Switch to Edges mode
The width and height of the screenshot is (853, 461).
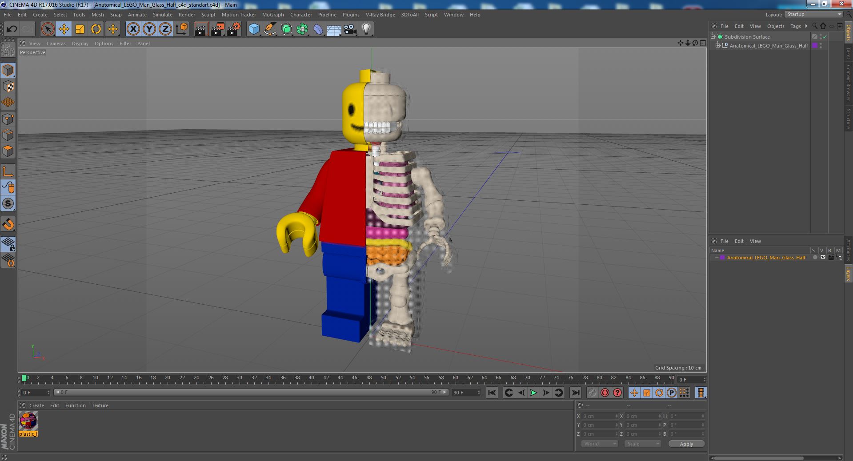coord(8,135)
